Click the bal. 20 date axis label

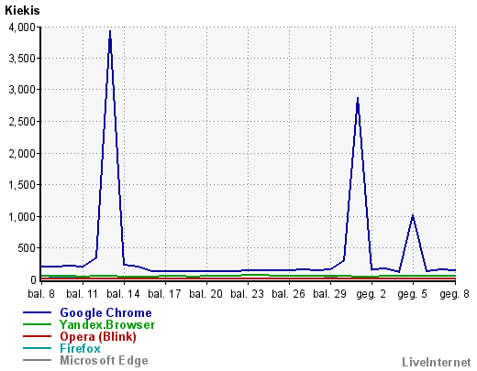point(205,294)
